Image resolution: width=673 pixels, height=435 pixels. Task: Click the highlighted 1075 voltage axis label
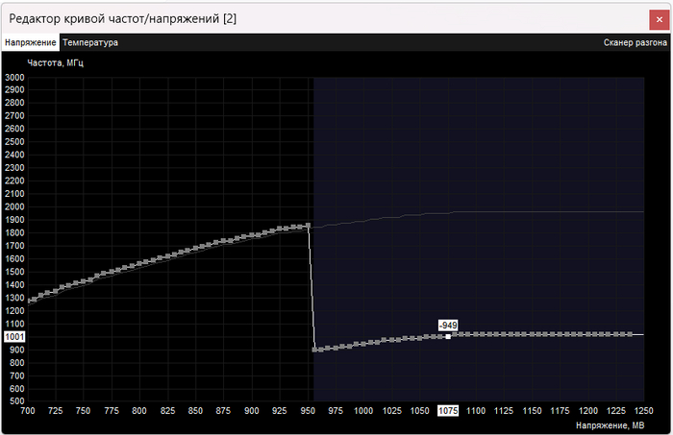(x=448, y=411)
